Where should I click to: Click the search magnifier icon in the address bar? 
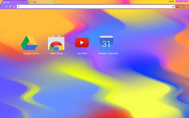(18, 6)
